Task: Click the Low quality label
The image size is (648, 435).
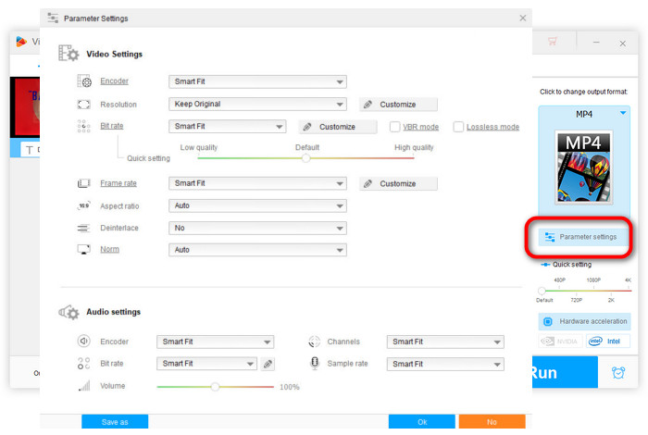Action: pyautogui.click(x=199, y=147)
